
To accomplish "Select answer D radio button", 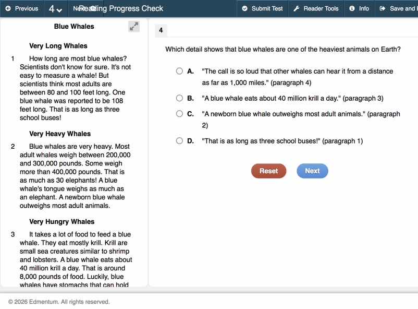I will point(179,140).
